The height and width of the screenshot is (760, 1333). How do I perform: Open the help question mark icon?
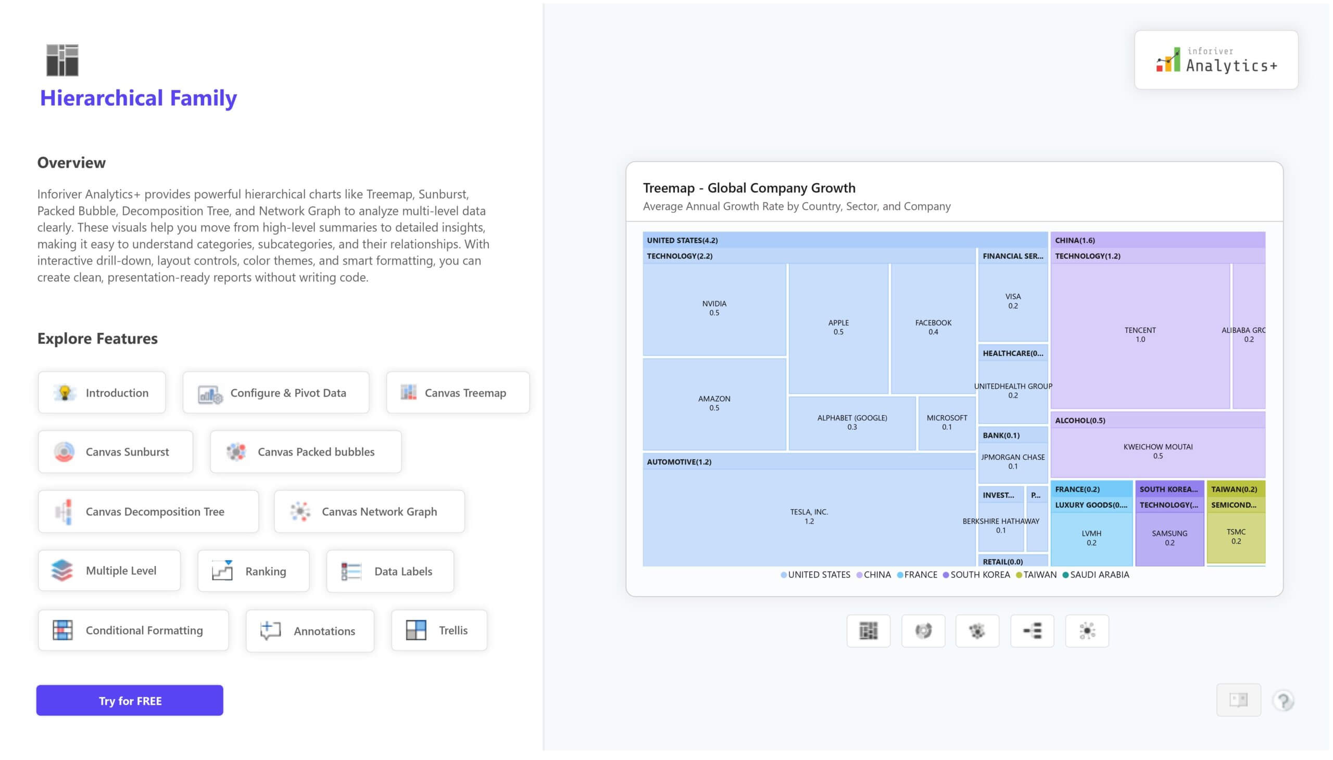1284,700
